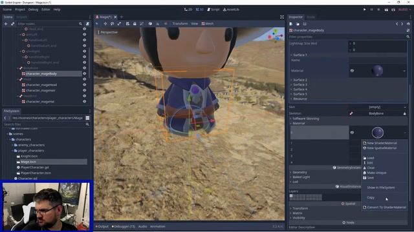Screen dimensions: 414x232
Task: Click the attach script icon in Scene dock
Action: [88, 24]
